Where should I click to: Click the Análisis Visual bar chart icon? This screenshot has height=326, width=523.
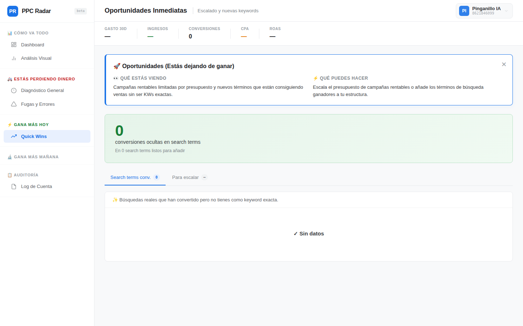pyautogui.click(x=14, y=58)
